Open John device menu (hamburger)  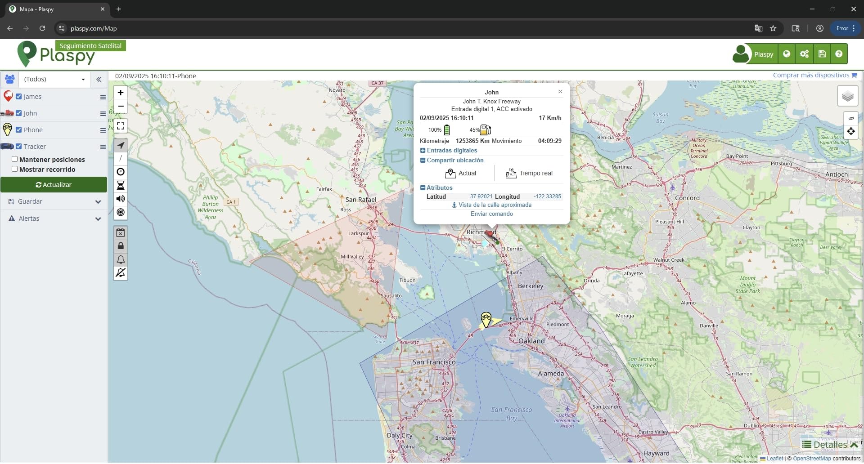tap(103, 114)
